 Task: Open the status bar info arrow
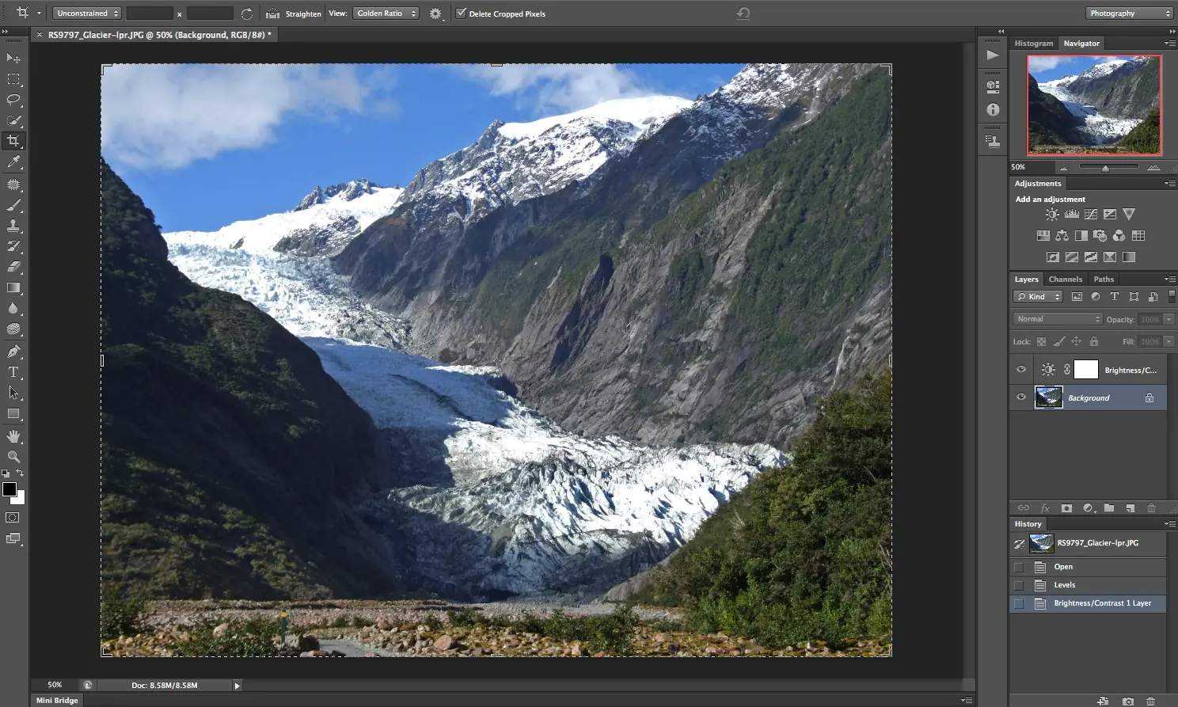[237, 686]
